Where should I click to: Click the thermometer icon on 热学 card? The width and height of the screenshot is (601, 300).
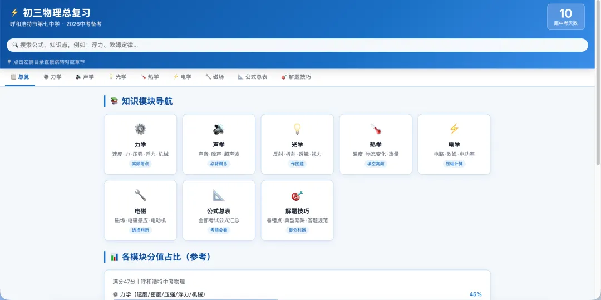click(376, 129)
